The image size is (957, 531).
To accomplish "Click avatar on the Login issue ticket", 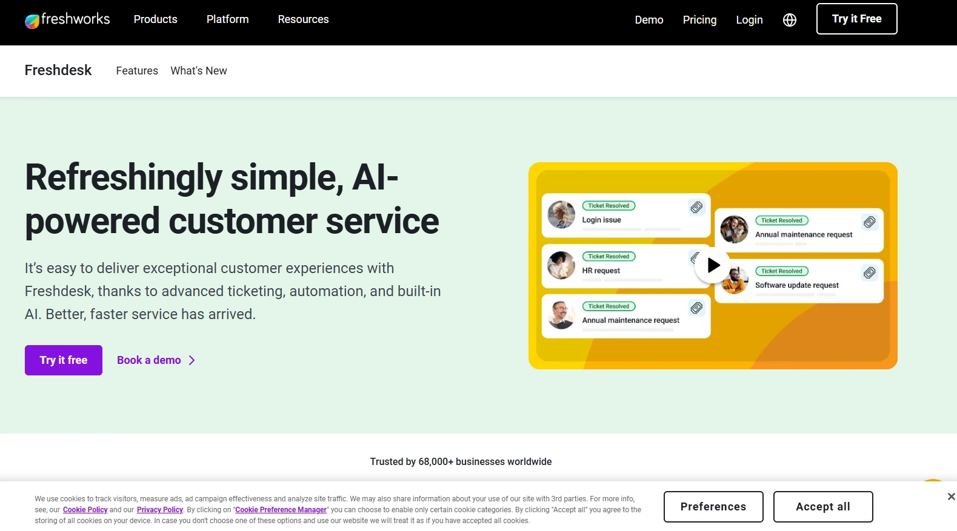I will pyautogui.click(x=561, y=214).
